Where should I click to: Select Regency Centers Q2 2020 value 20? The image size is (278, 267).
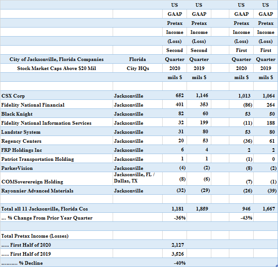(181, 141)
